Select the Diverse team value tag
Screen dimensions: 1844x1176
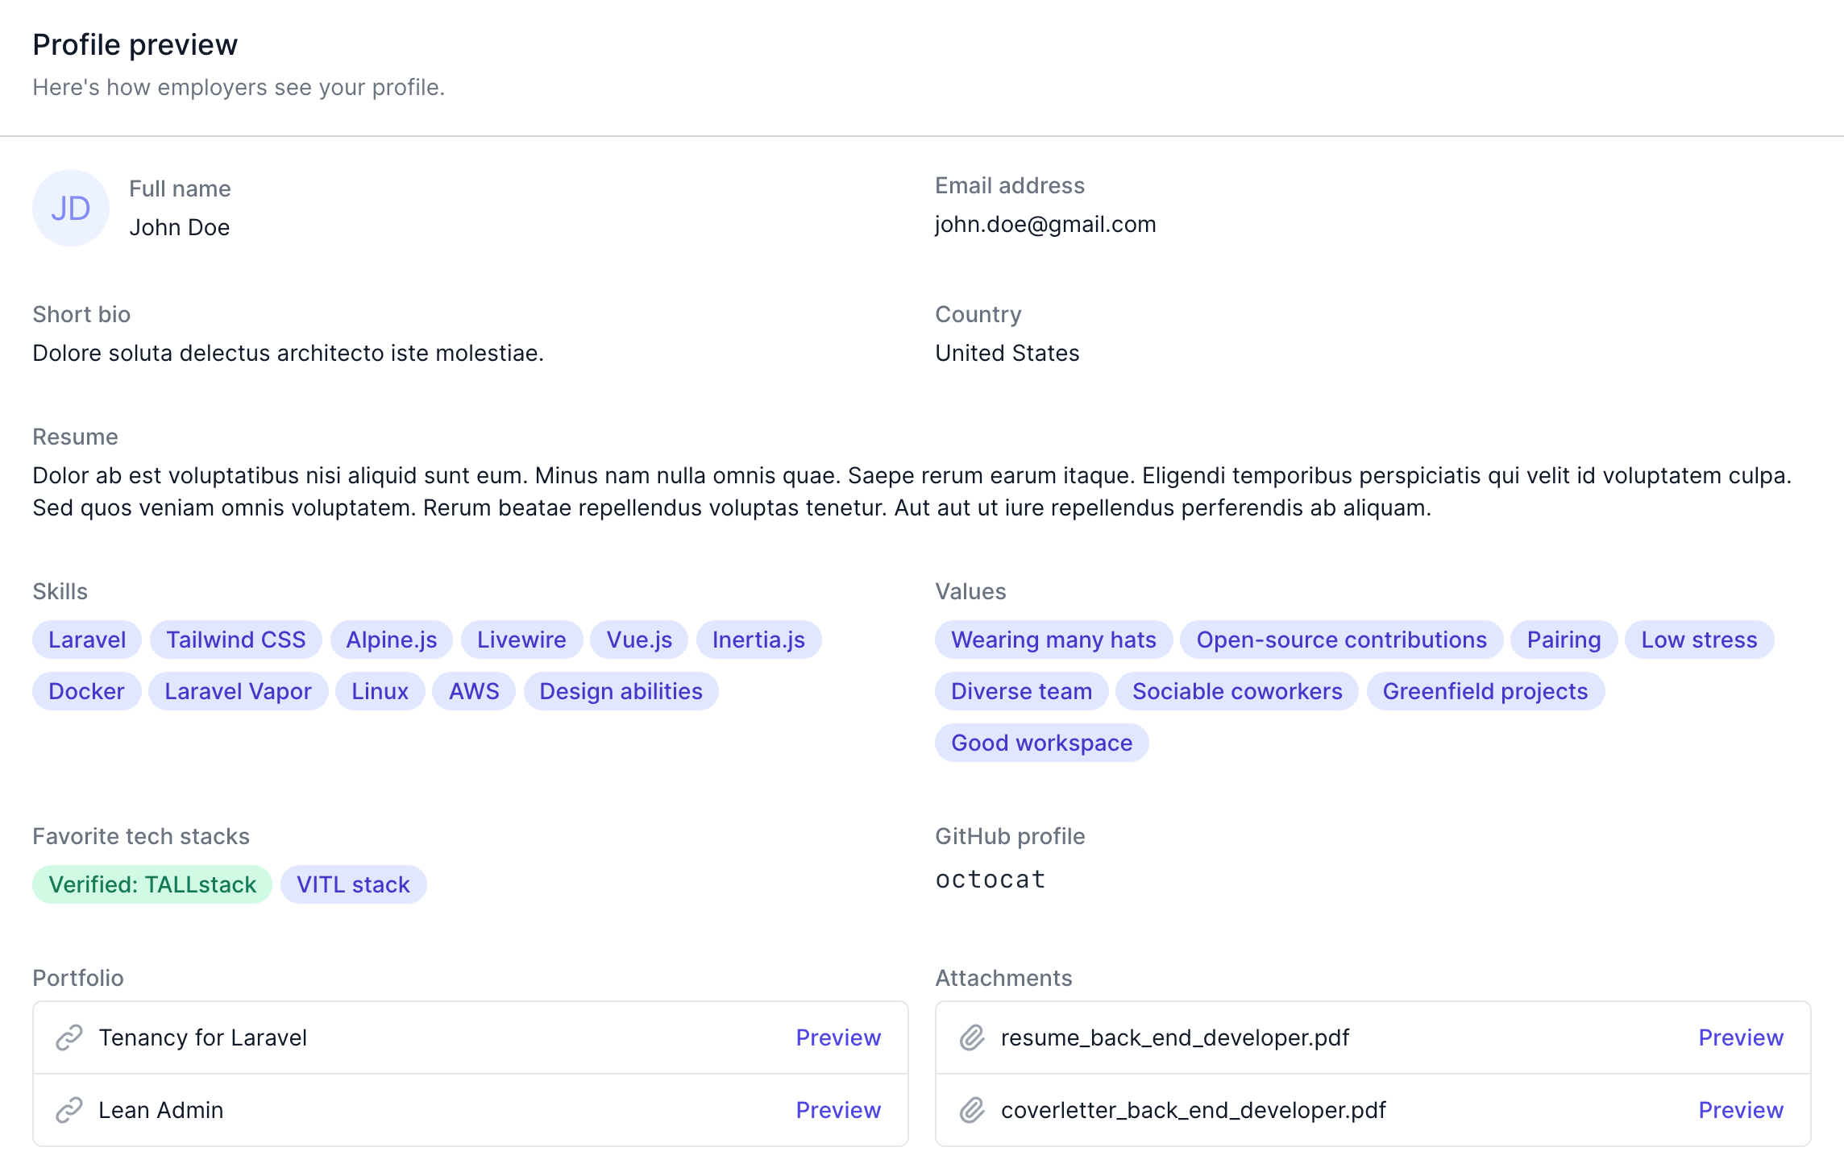(1021, 691)
